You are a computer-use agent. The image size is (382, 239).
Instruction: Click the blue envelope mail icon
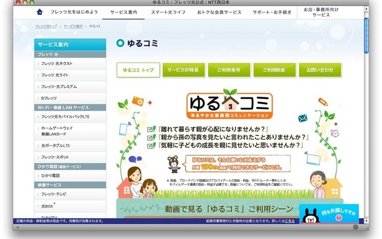303,118
